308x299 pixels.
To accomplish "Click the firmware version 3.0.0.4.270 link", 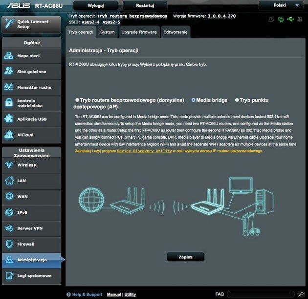I will tap(222, 16).
